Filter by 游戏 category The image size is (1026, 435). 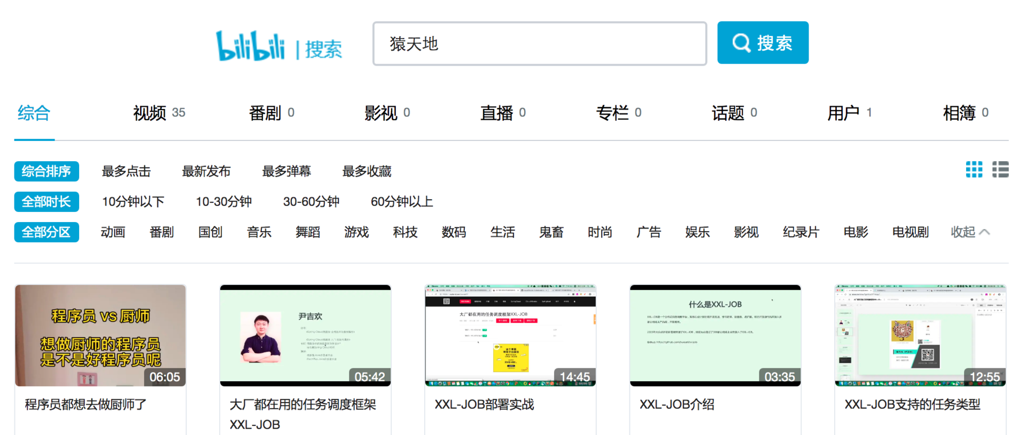356,232
